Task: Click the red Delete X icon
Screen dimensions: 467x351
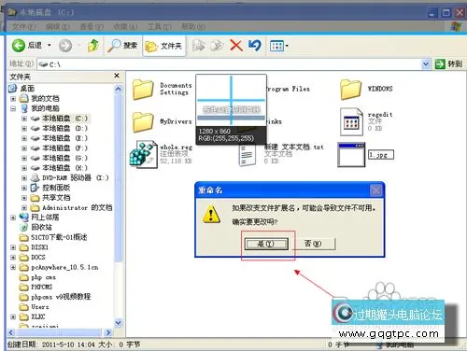Action: pyautogui.click(x=236, y=46)
